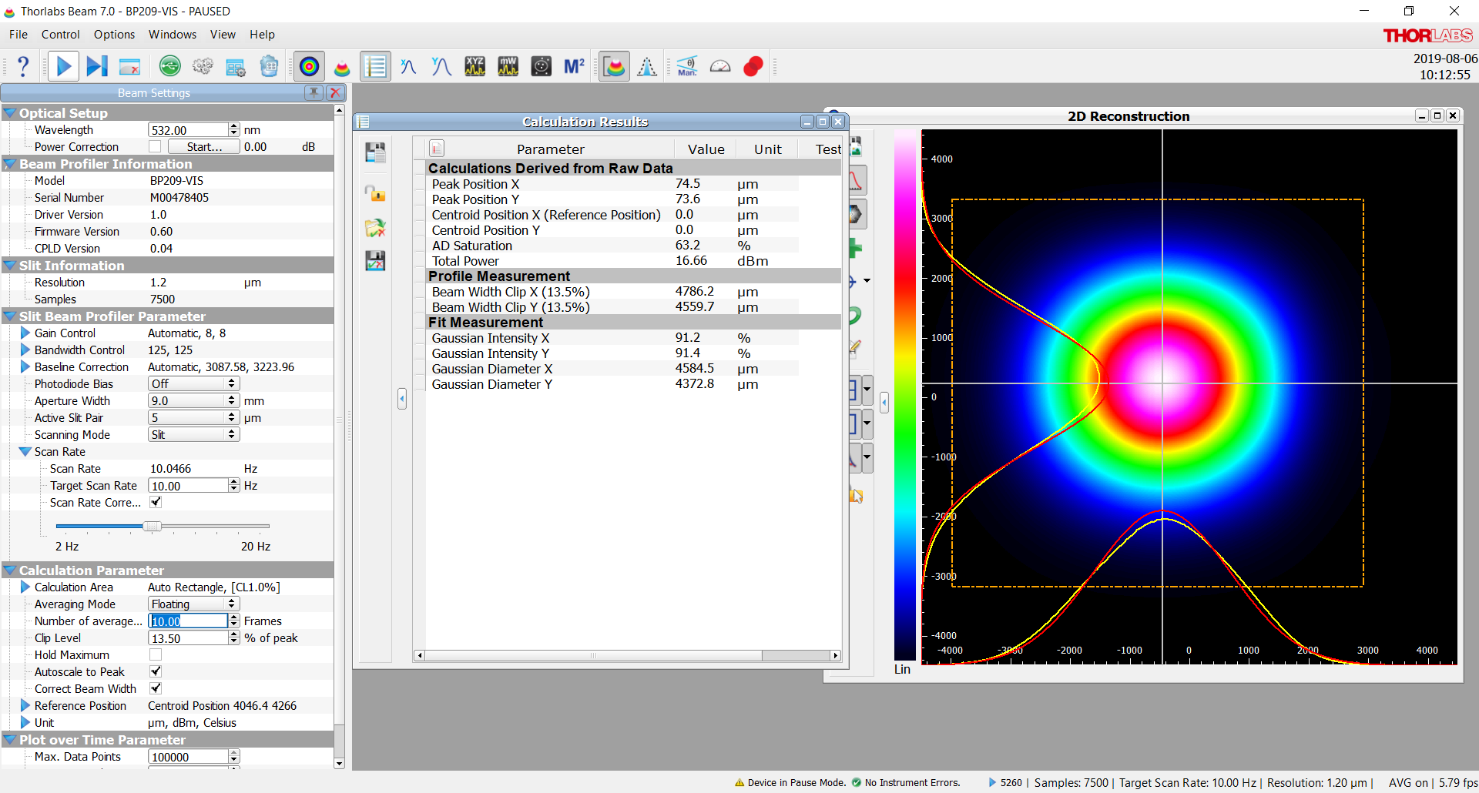The height and width of the screenshot is (793, 1479).
Task: Start continuous measurement with the play icon
Action: click(64, 67)
